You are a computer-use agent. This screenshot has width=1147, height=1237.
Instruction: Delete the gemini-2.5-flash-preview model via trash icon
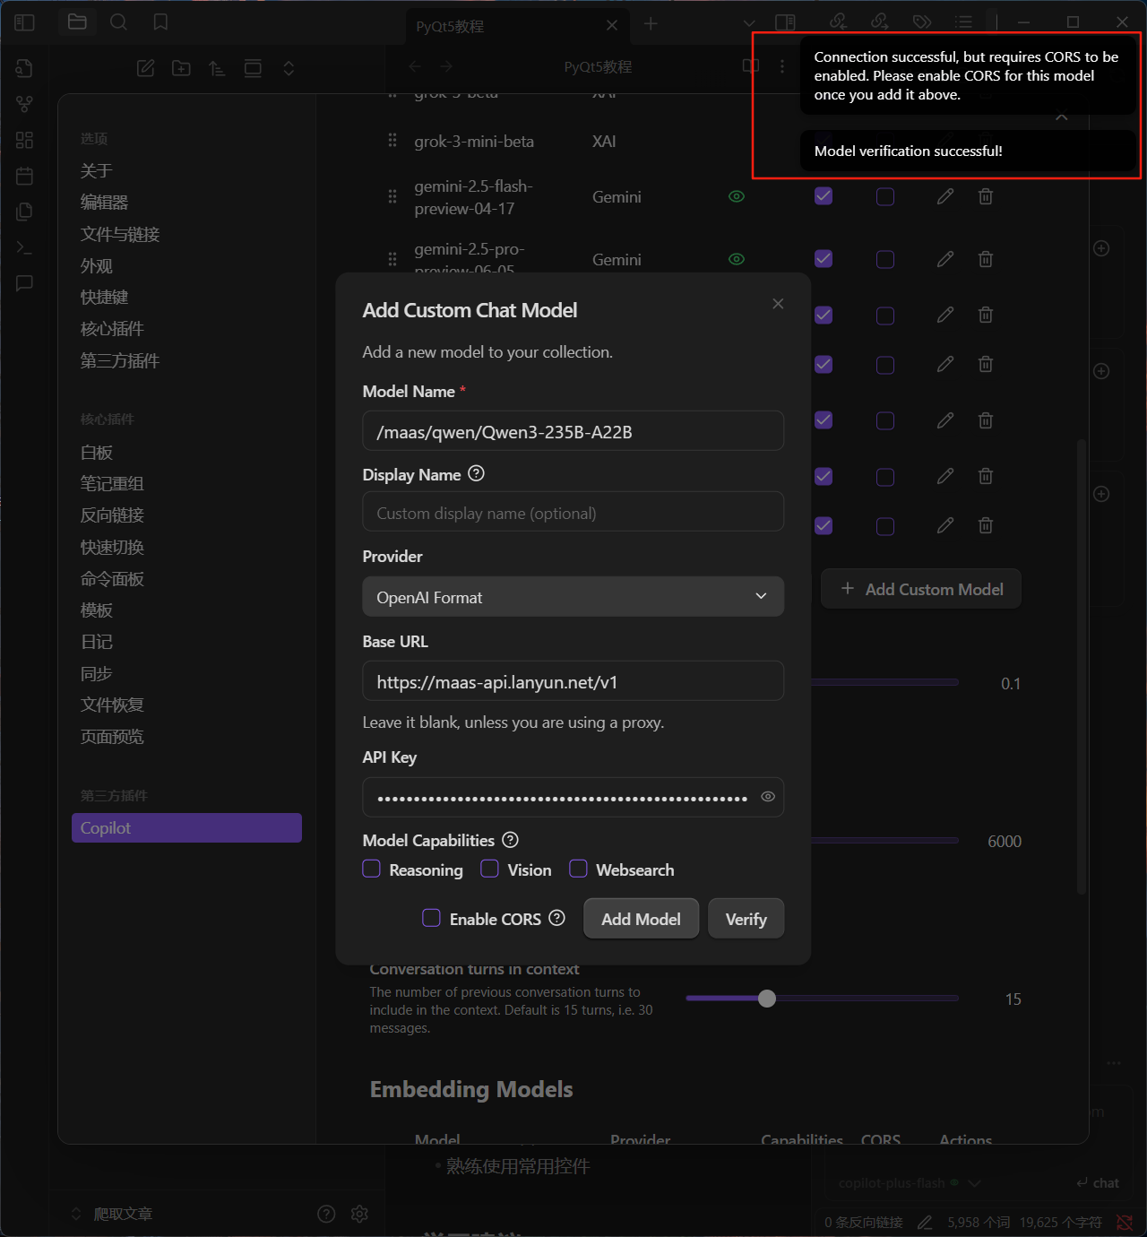point(986,196)
